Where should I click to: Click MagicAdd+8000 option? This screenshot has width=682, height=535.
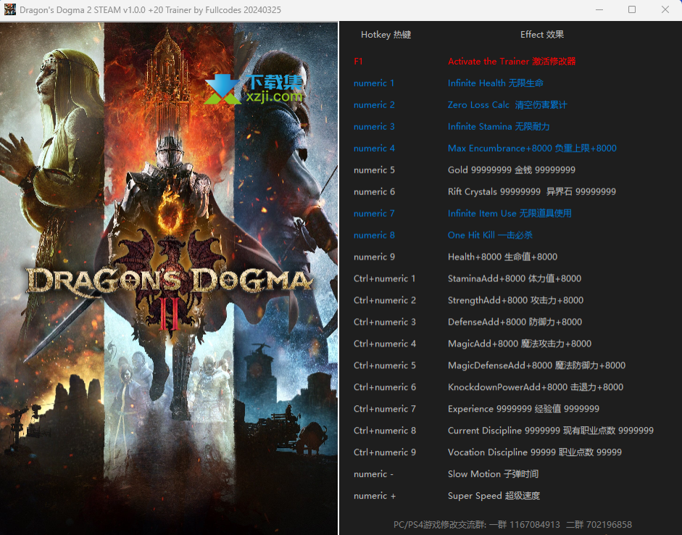pyautogui.click(x=520, y=344)
